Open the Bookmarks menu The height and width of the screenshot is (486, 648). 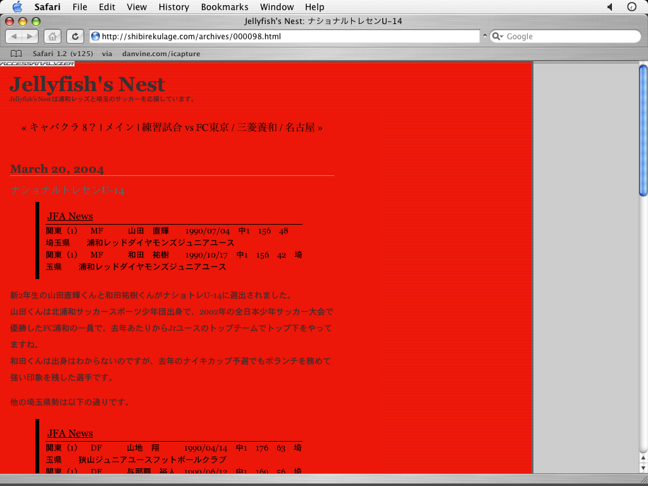(x=225, y=7)
